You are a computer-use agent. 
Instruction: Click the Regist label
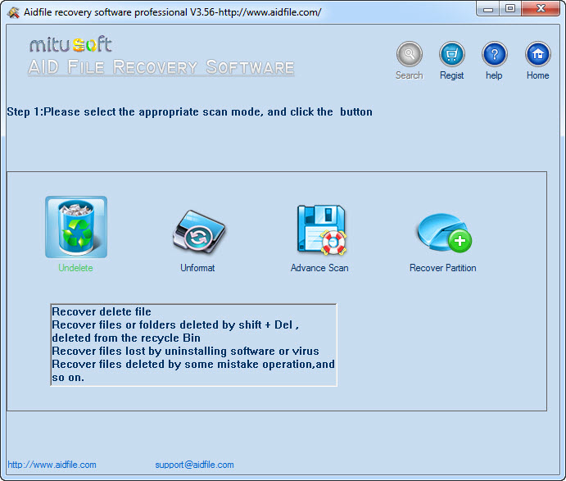pos(451,75)
